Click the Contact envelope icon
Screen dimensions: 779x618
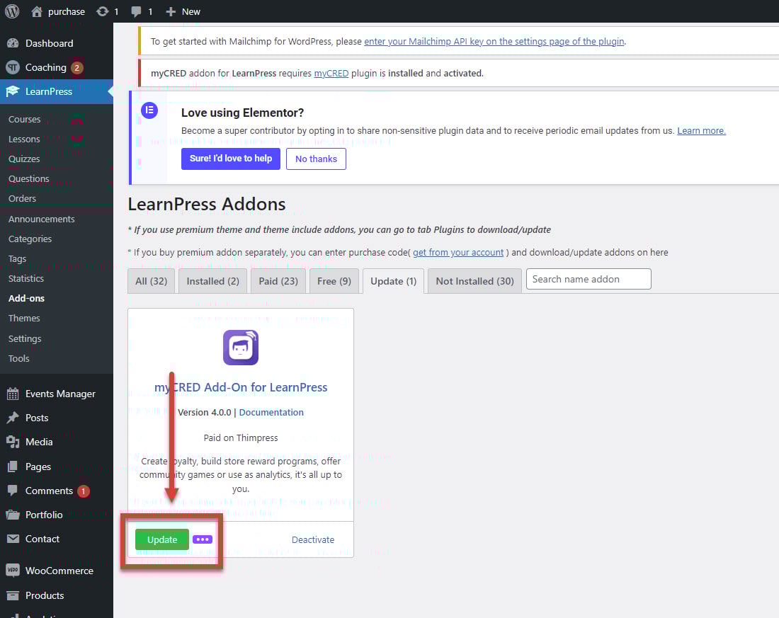coord(13,539)
